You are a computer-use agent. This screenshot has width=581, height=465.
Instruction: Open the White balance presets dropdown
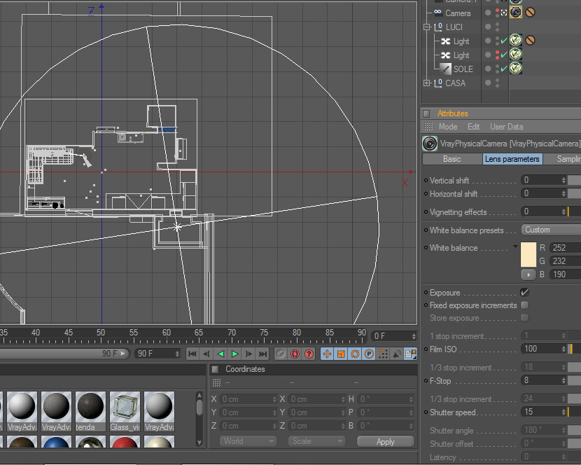[551, 230]
